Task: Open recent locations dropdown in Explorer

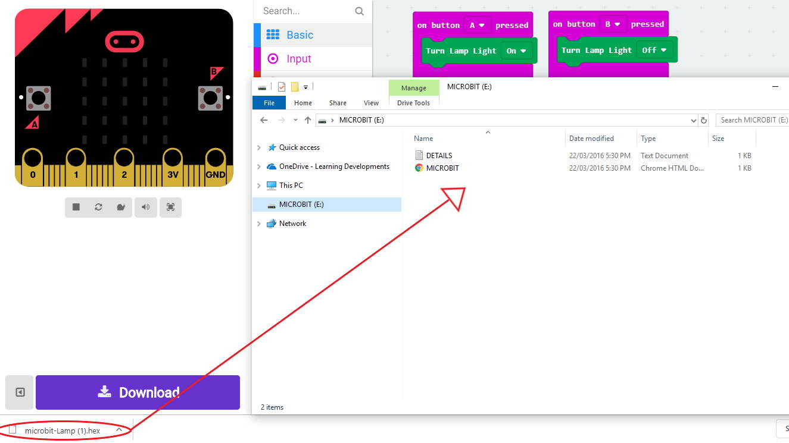Action: (295, 120)
